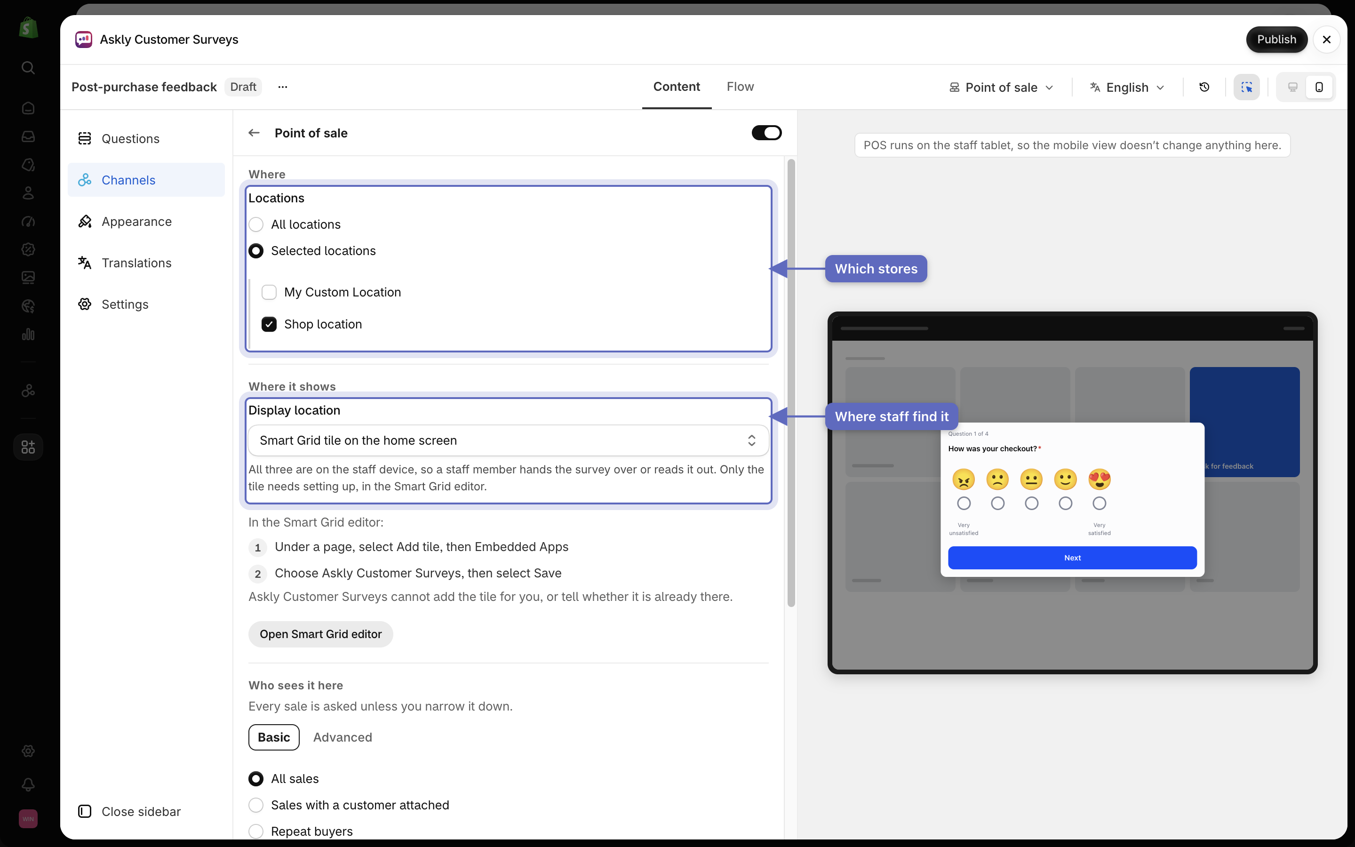Open search from the admin rail
The height and width of the screenshot is (847, 1355).
click(28, 68)
